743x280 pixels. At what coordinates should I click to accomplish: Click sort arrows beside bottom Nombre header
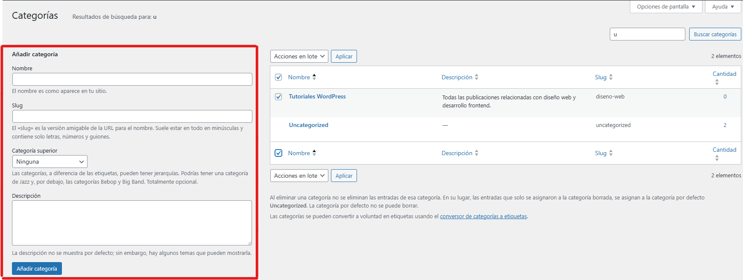click(x=314, y=153)
